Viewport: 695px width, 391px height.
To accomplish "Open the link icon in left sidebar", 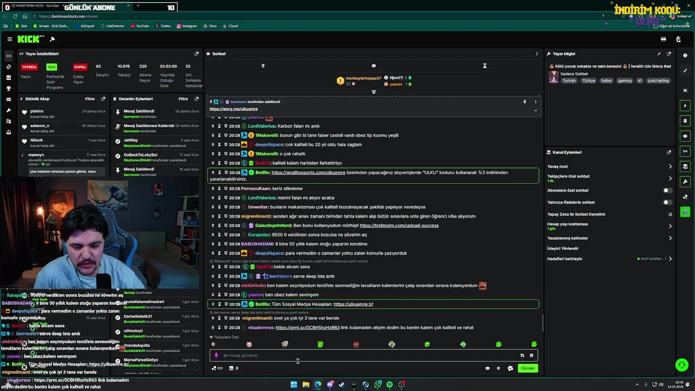I will tap(8, 67).
